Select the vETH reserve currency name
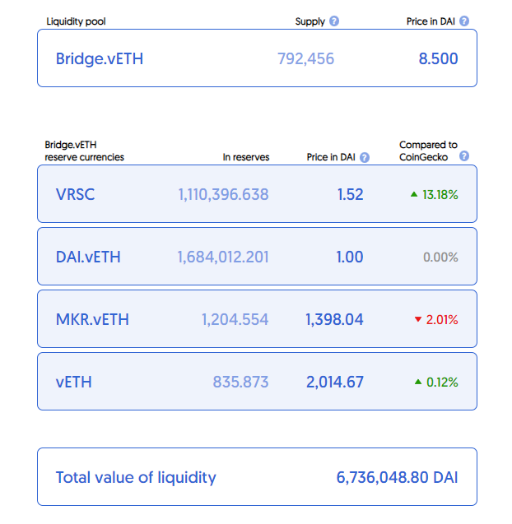The height and width of the screenshot is (524, 512). (73, 382)
